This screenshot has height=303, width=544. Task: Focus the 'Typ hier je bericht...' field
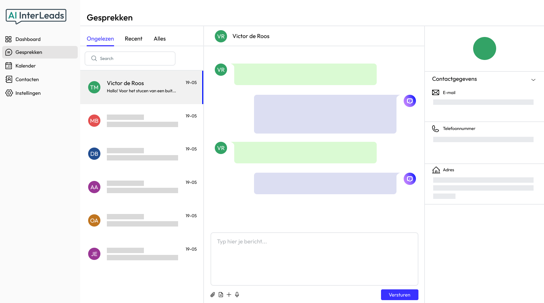point(314,259)
